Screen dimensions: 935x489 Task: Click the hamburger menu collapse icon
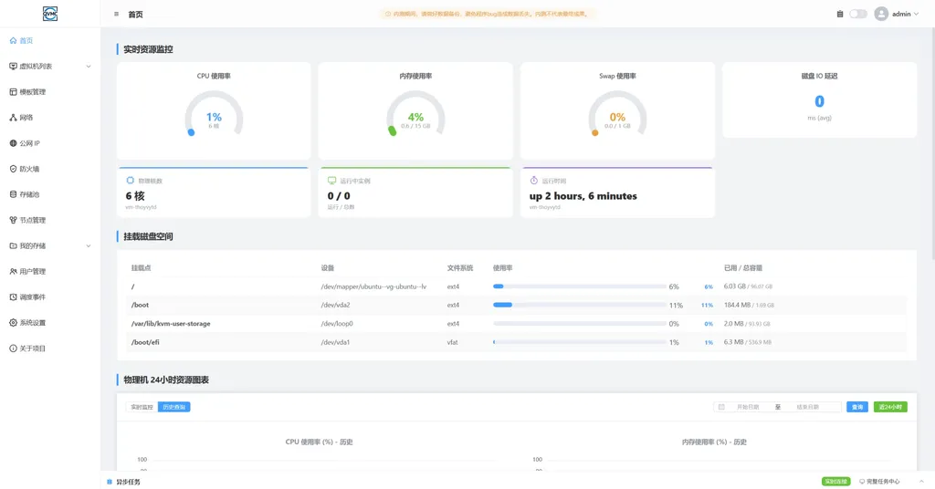pos(116,14)
